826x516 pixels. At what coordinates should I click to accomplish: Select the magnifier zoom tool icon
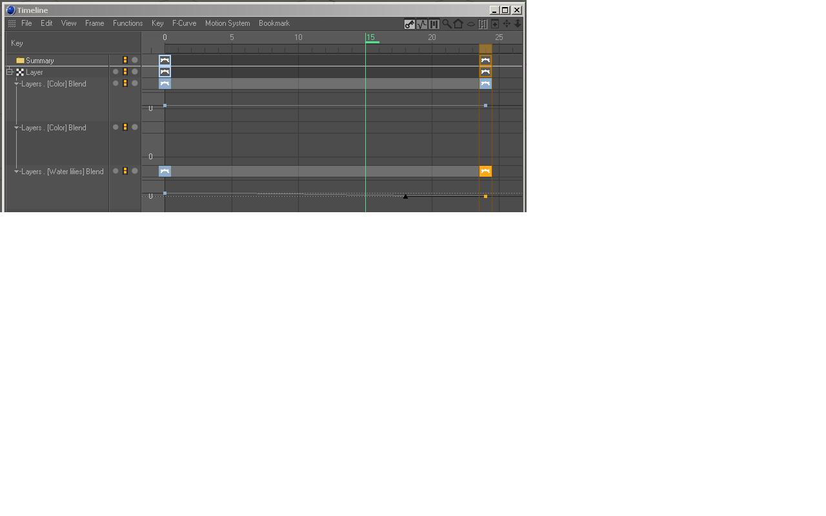(x=447, y=24)
